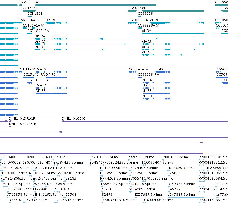
Task: Select the CG33928-PA coding sequence
Action: [140, 77]
